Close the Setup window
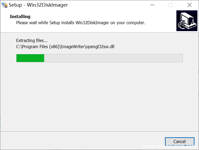Image resolution: width=199 pixels, height=150 pixels. point(189,5)
